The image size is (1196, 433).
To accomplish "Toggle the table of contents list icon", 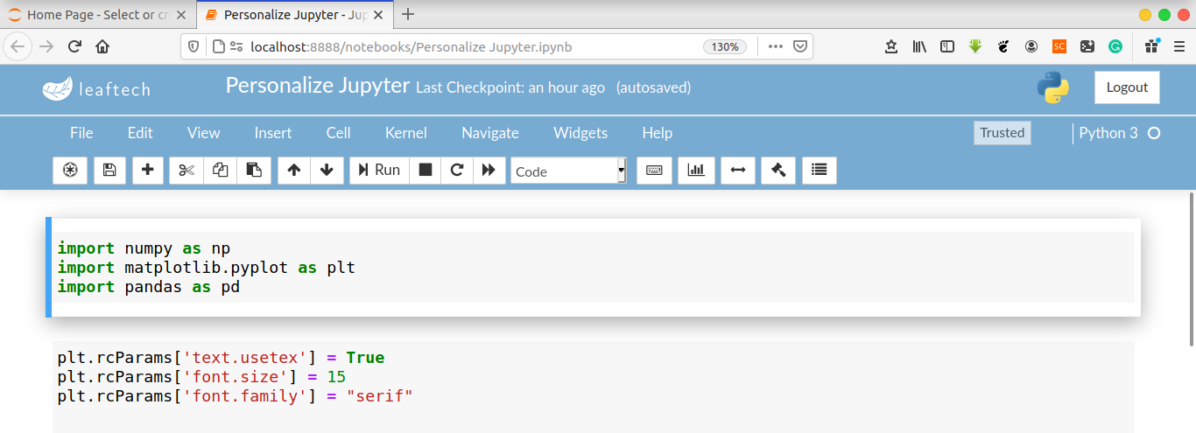I will coord(819,171).
